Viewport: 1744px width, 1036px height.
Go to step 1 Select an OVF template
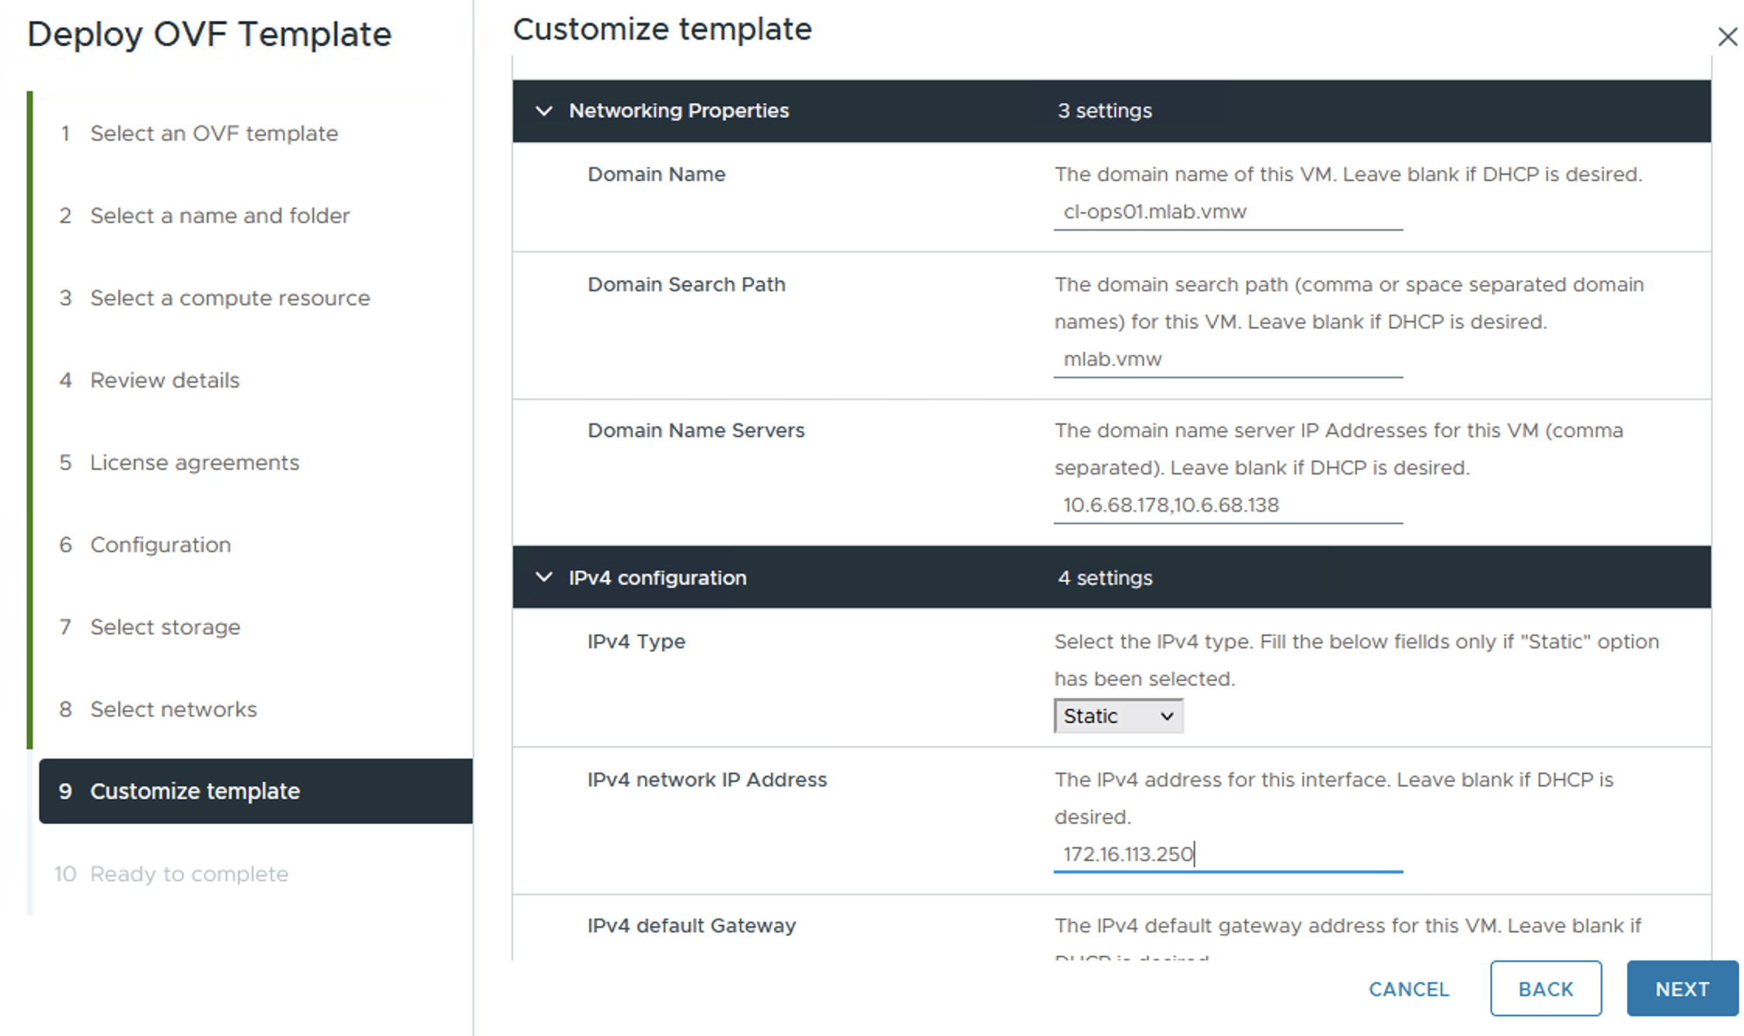[214, 134]
